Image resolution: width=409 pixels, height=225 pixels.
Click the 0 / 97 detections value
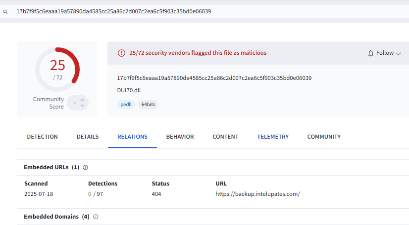point(96,194)
